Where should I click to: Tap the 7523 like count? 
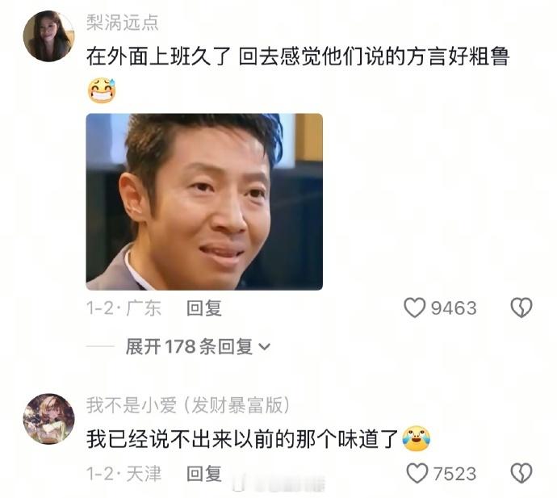(x=454, y=474)
